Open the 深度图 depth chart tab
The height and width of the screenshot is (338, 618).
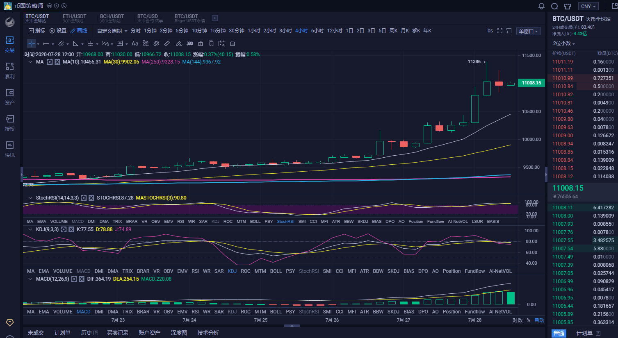[179, 333]
